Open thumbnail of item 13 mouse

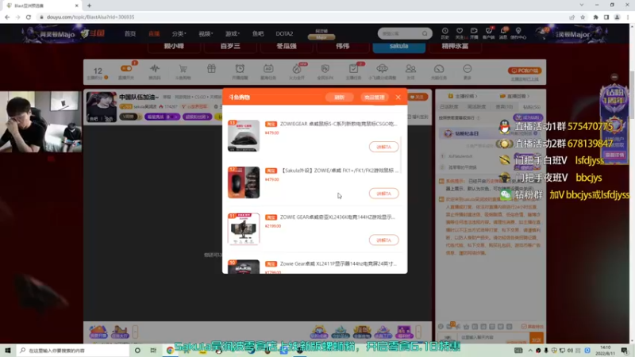[x=244, y=136]
